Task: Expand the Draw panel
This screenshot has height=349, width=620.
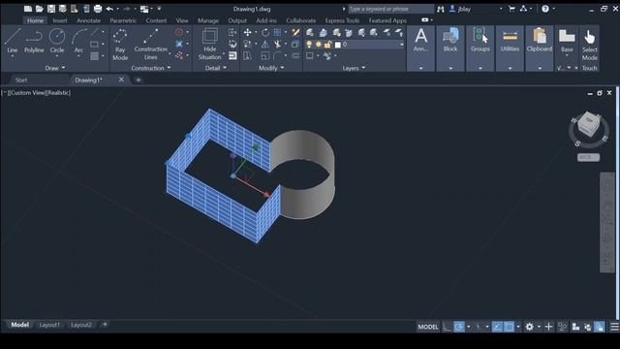Action: coord(54,68)
